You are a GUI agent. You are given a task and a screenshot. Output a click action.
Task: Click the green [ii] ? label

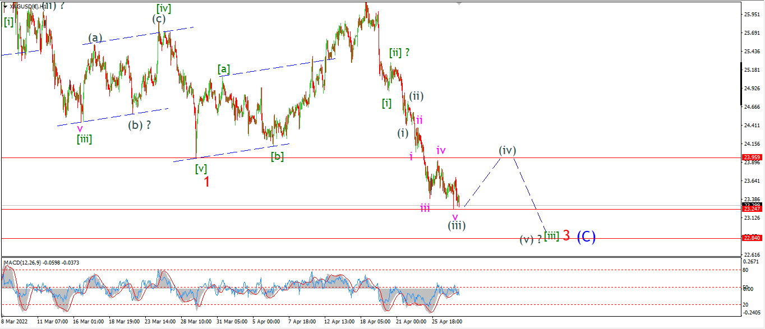pos(399,53)
